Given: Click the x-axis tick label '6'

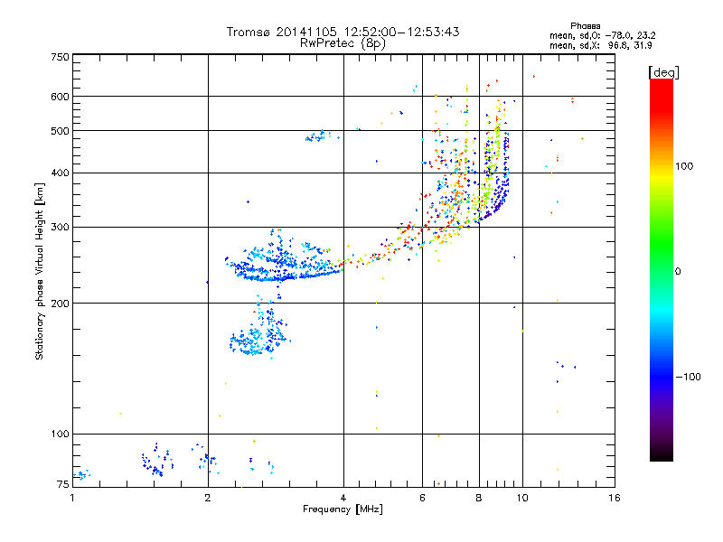Looking at the screenshot, I should pyautogui.click(x=422, y=498).
